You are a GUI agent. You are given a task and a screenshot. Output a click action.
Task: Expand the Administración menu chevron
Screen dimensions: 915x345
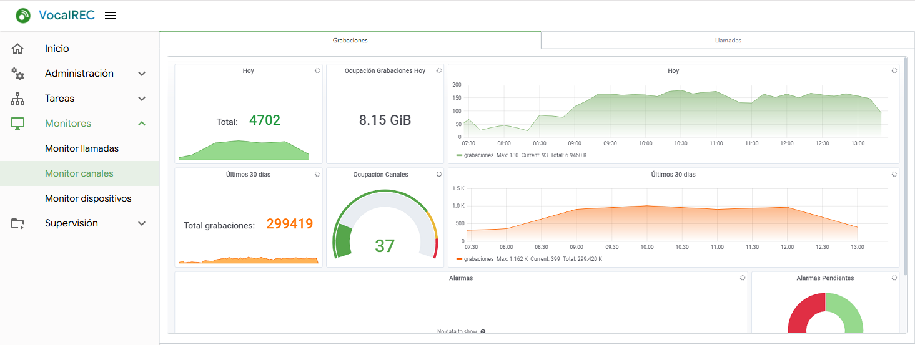[142, 74]
